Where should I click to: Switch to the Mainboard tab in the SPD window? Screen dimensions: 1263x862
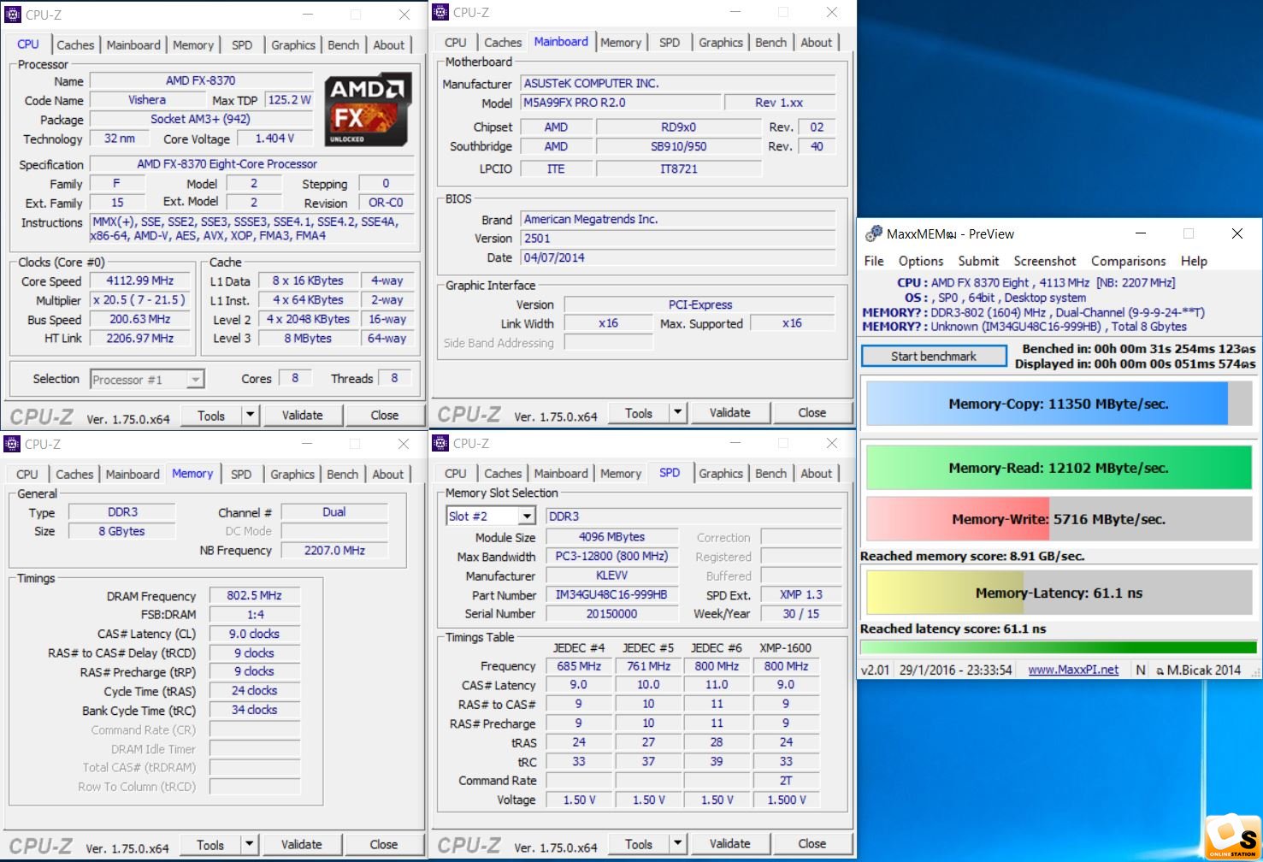click(x=561, y=473)
